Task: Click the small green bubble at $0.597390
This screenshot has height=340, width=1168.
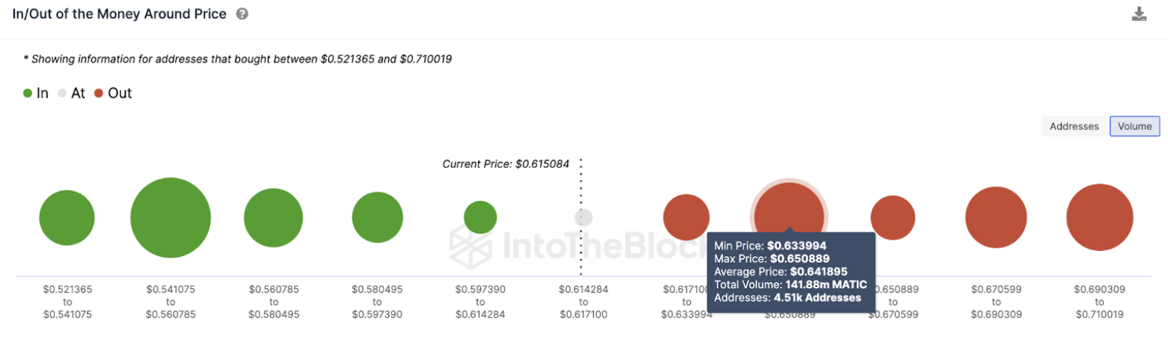Action: (x=480, y=217)
